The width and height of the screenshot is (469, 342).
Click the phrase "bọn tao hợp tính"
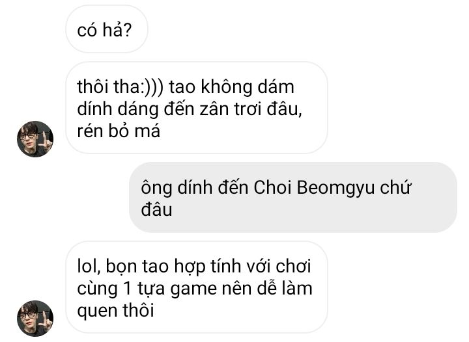coord(173,266)
